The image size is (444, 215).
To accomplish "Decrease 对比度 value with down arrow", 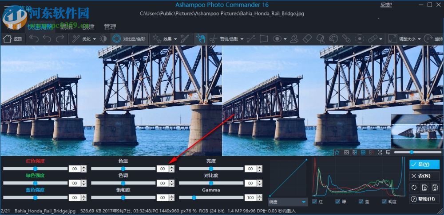I will pyautogui.click(x=259, y=185).
